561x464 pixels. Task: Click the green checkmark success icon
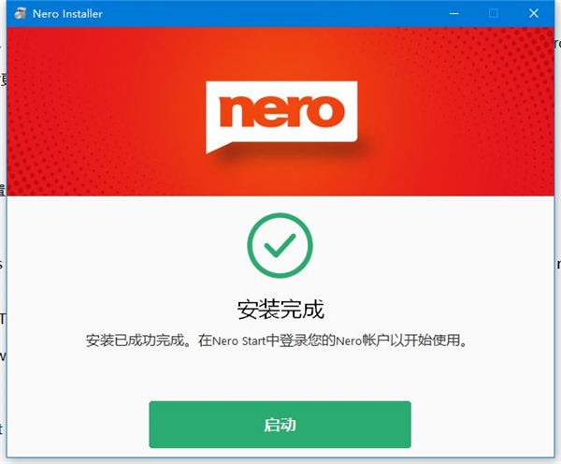click(280, 245)
